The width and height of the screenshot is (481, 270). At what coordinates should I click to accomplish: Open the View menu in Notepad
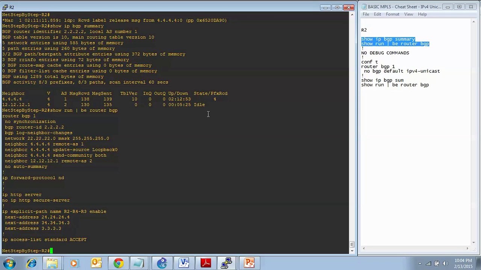coord(408,14)
